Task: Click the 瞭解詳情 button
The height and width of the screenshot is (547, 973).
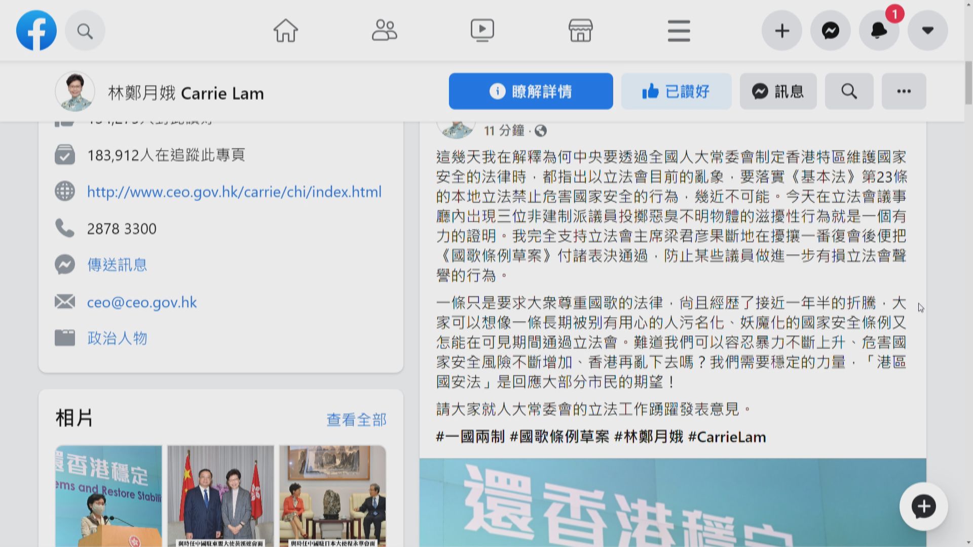Action: coord(531,91)
